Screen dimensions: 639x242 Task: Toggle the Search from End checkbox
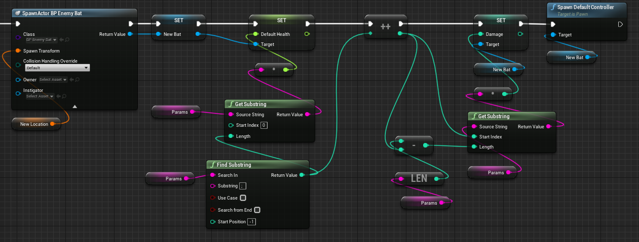coord(257,210)
